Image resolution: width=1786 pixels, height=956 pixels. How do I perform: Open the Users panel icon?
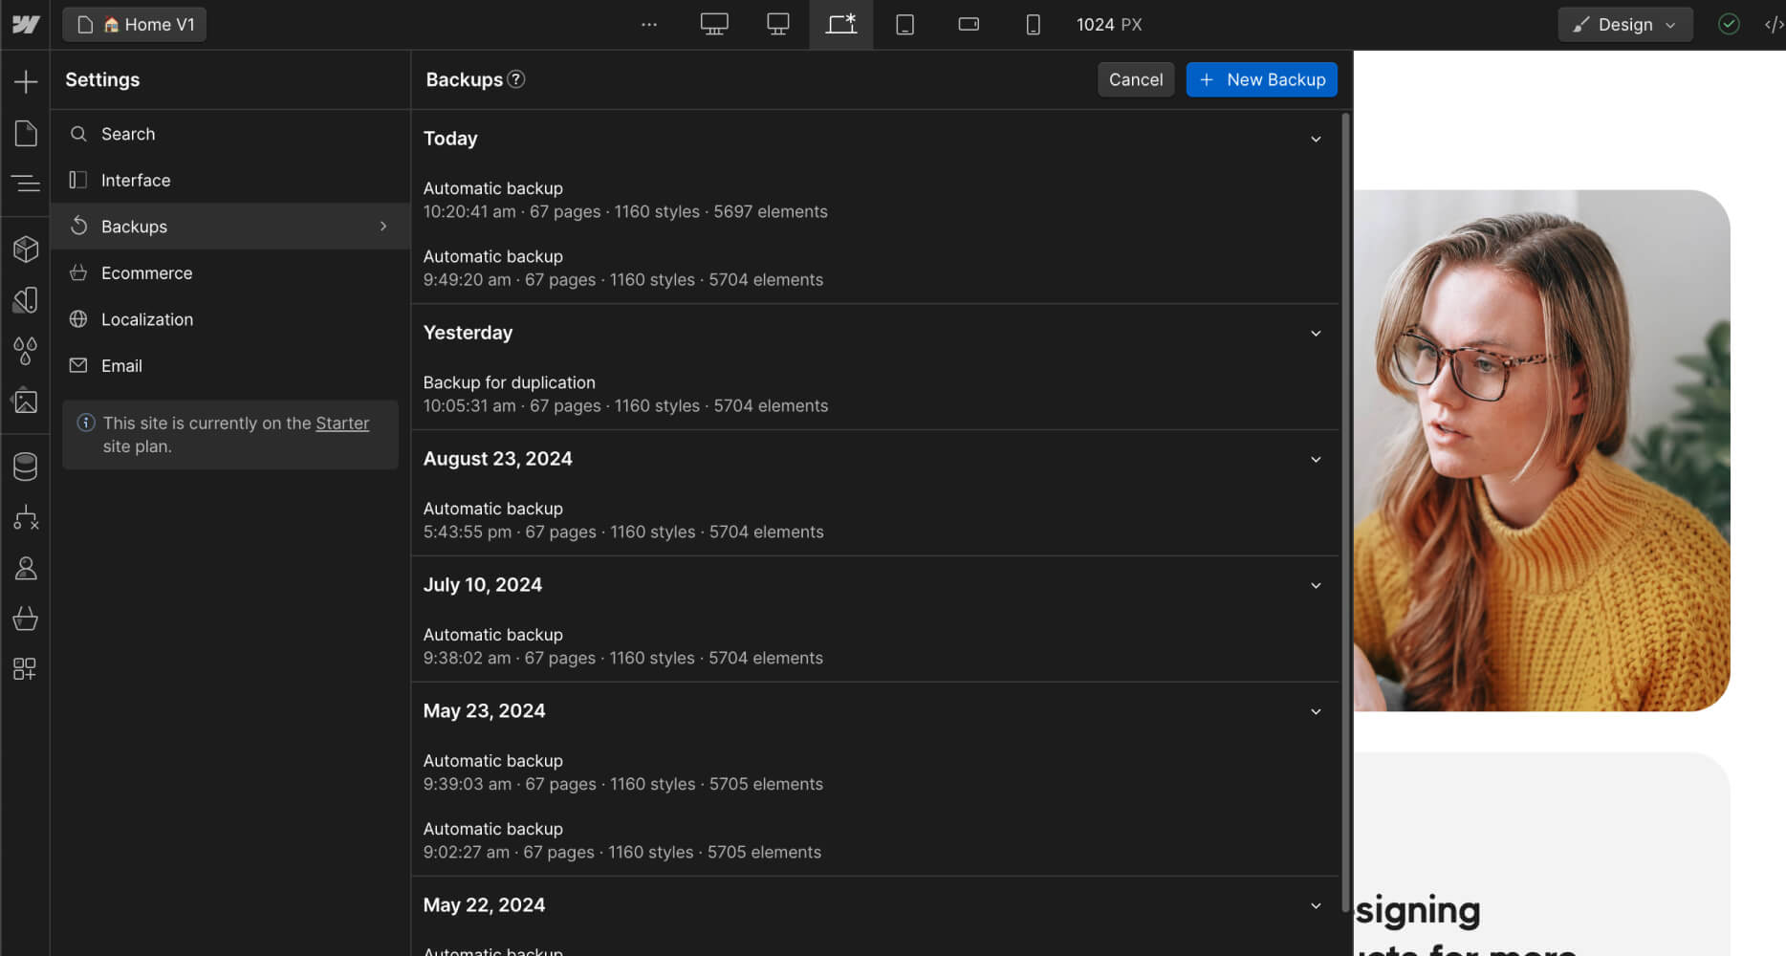click(x=26, y=568)
